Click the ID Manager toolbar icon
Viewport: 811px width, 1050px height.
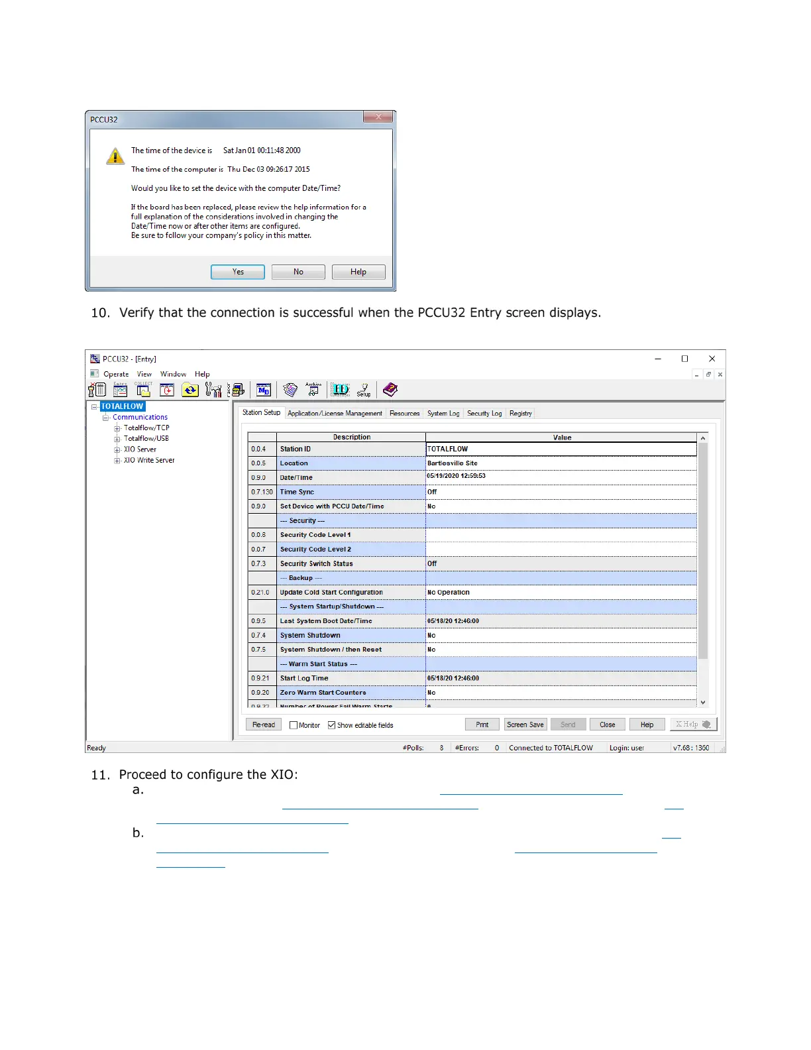[x=340, y=390]
